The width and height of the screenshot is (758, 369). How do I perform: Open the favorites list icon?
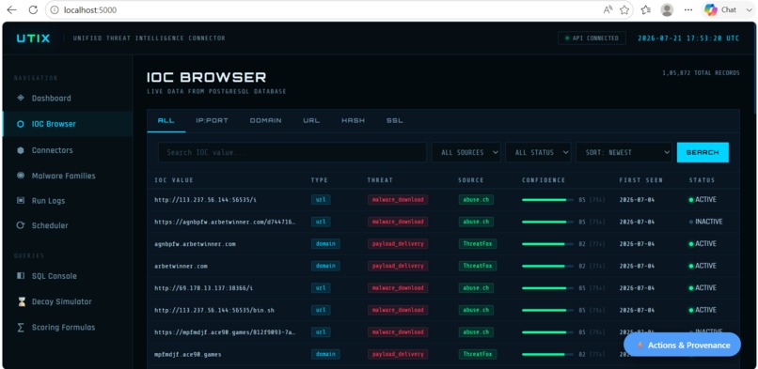pyautogui.click(x=645, y=9)
